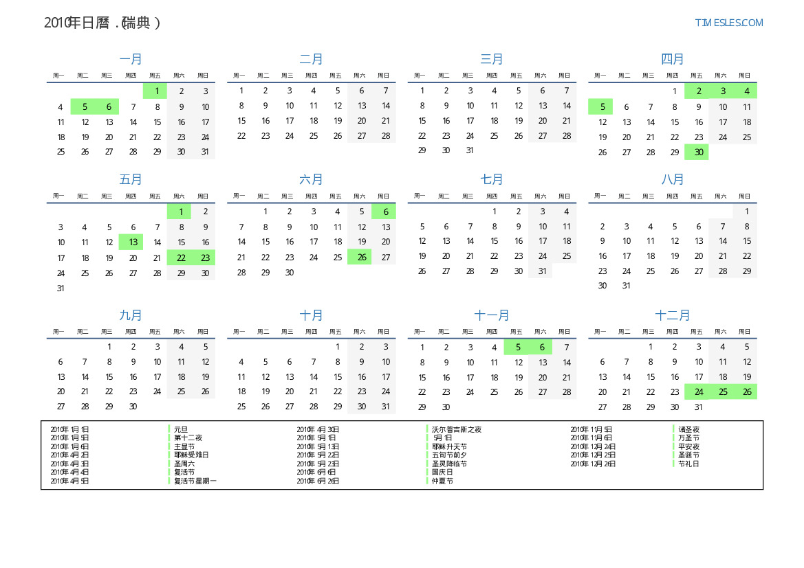Click highlighted November 5 in 十一月
This screenshot has height=568, width=804.
517,348
